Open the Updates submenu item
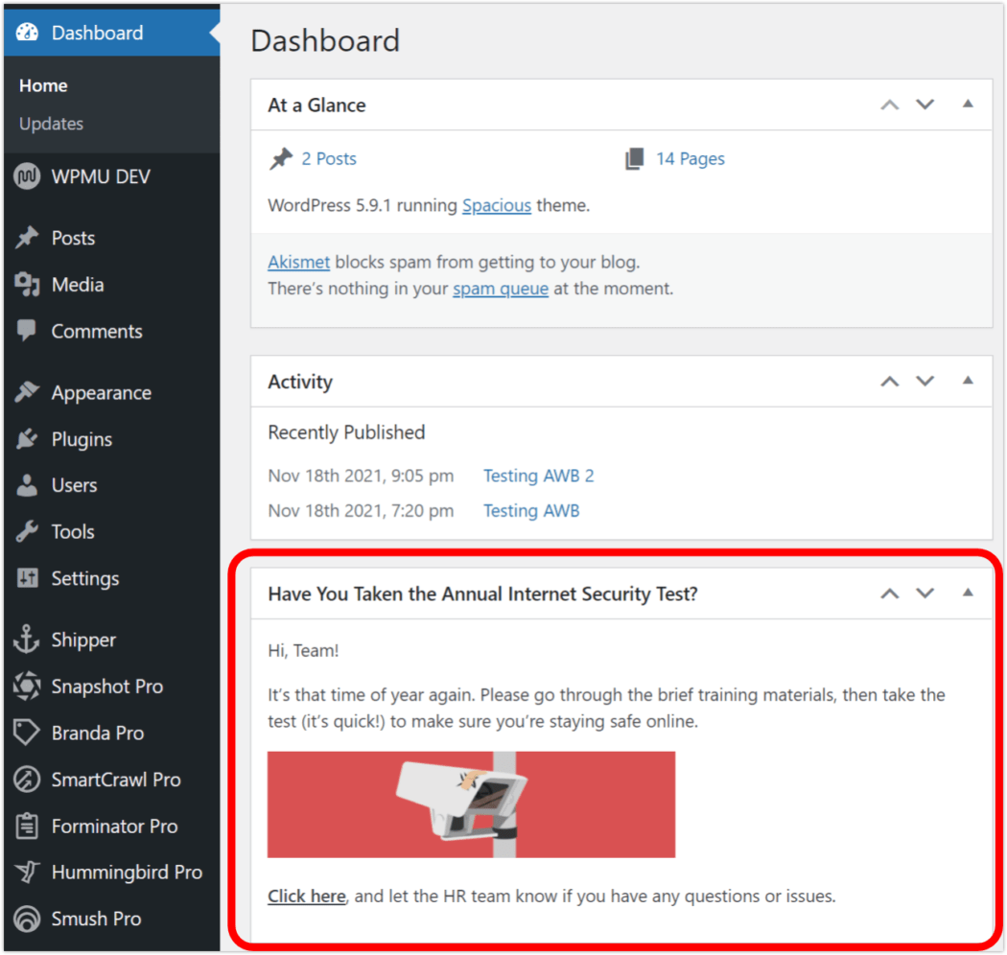This screenshot has height=955, width=1007. click(51, 124)
